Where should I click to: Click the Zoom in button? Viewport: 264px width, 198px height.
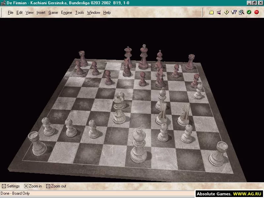[33, 186]
